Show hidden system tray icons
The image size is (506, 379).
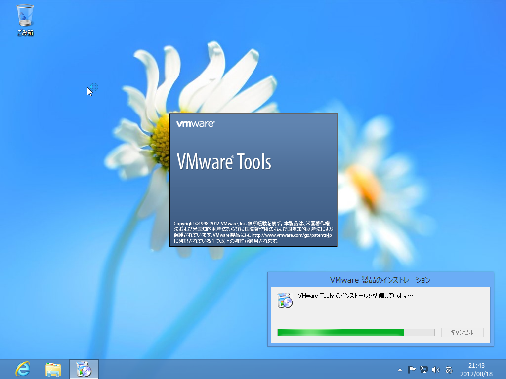coord(400,370)
